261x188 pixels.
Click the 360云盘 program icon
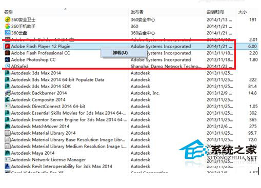click(x=8, y=32)
